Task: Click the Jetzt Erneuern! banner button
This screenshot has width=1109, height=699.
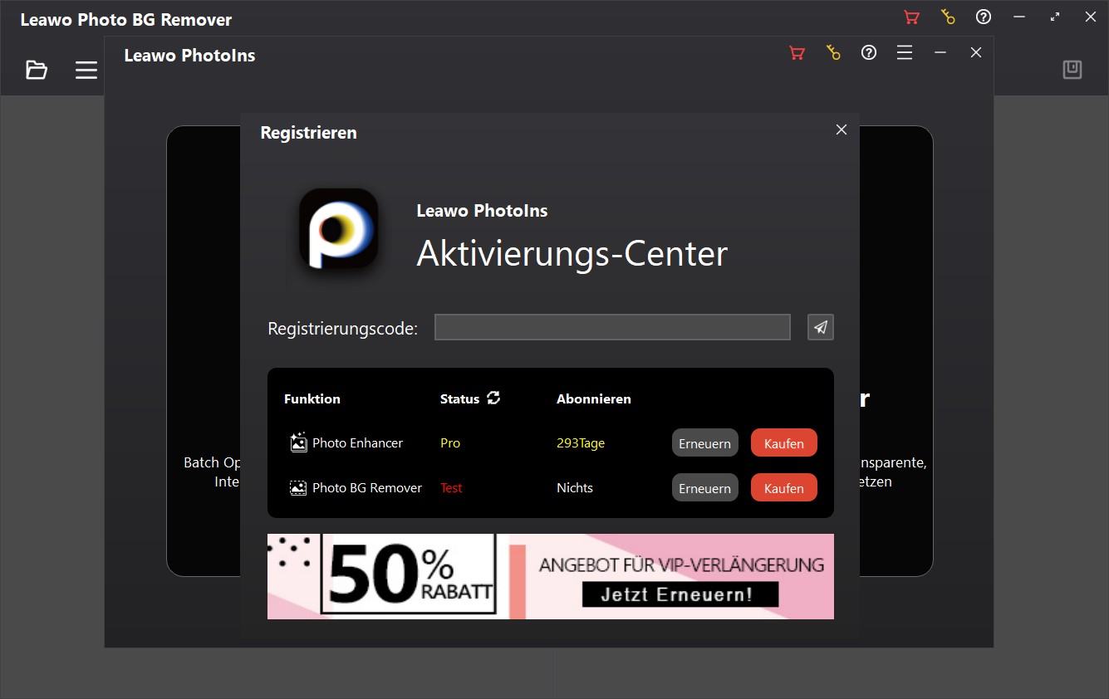Action: [x=680, y=594]
